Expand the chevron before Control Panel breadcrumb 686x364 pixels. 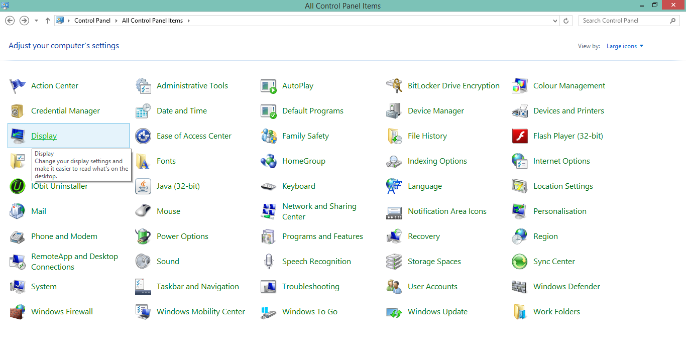coord(69,21)
